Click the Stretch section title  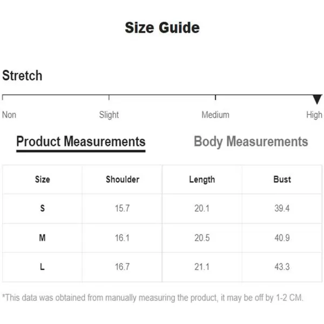[x=22, y=76]
